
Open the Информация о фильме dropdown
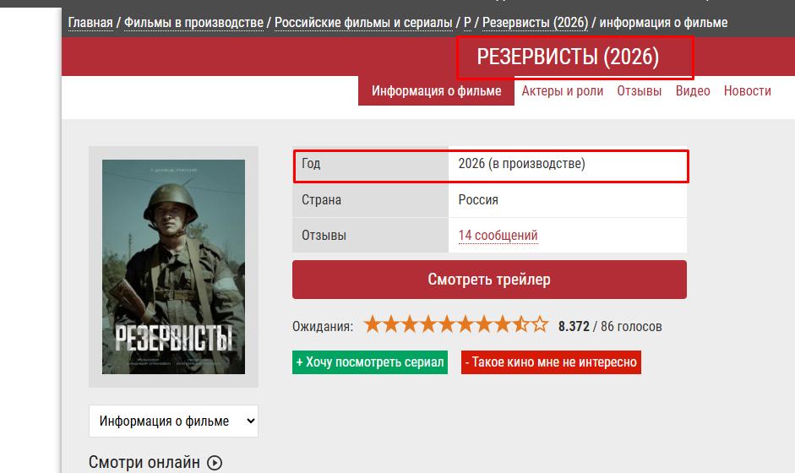173,421
